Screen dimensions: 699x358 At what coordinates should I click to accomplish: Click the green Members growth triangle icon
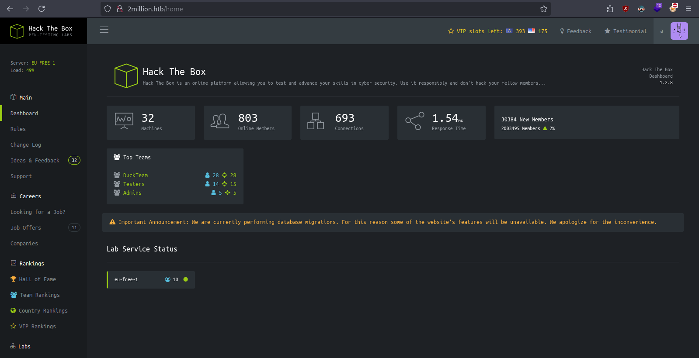(545, 128)
